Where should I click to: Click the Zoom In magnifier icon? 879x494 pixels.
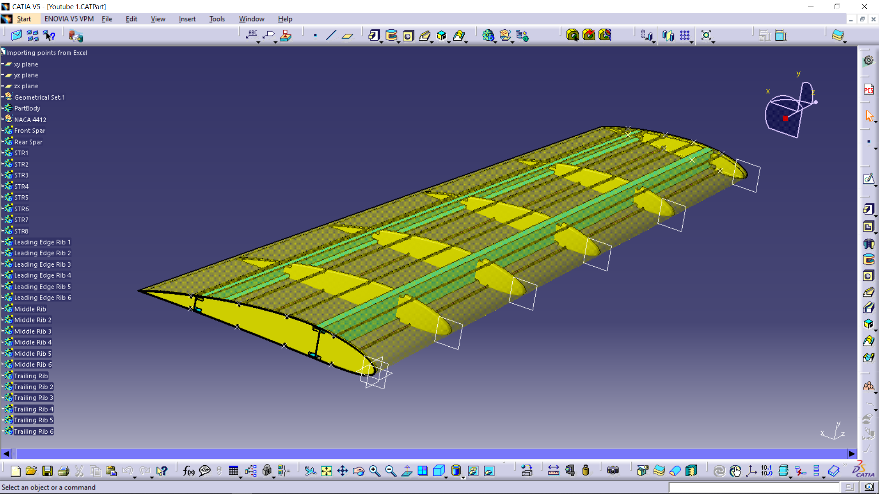point(374,471)
